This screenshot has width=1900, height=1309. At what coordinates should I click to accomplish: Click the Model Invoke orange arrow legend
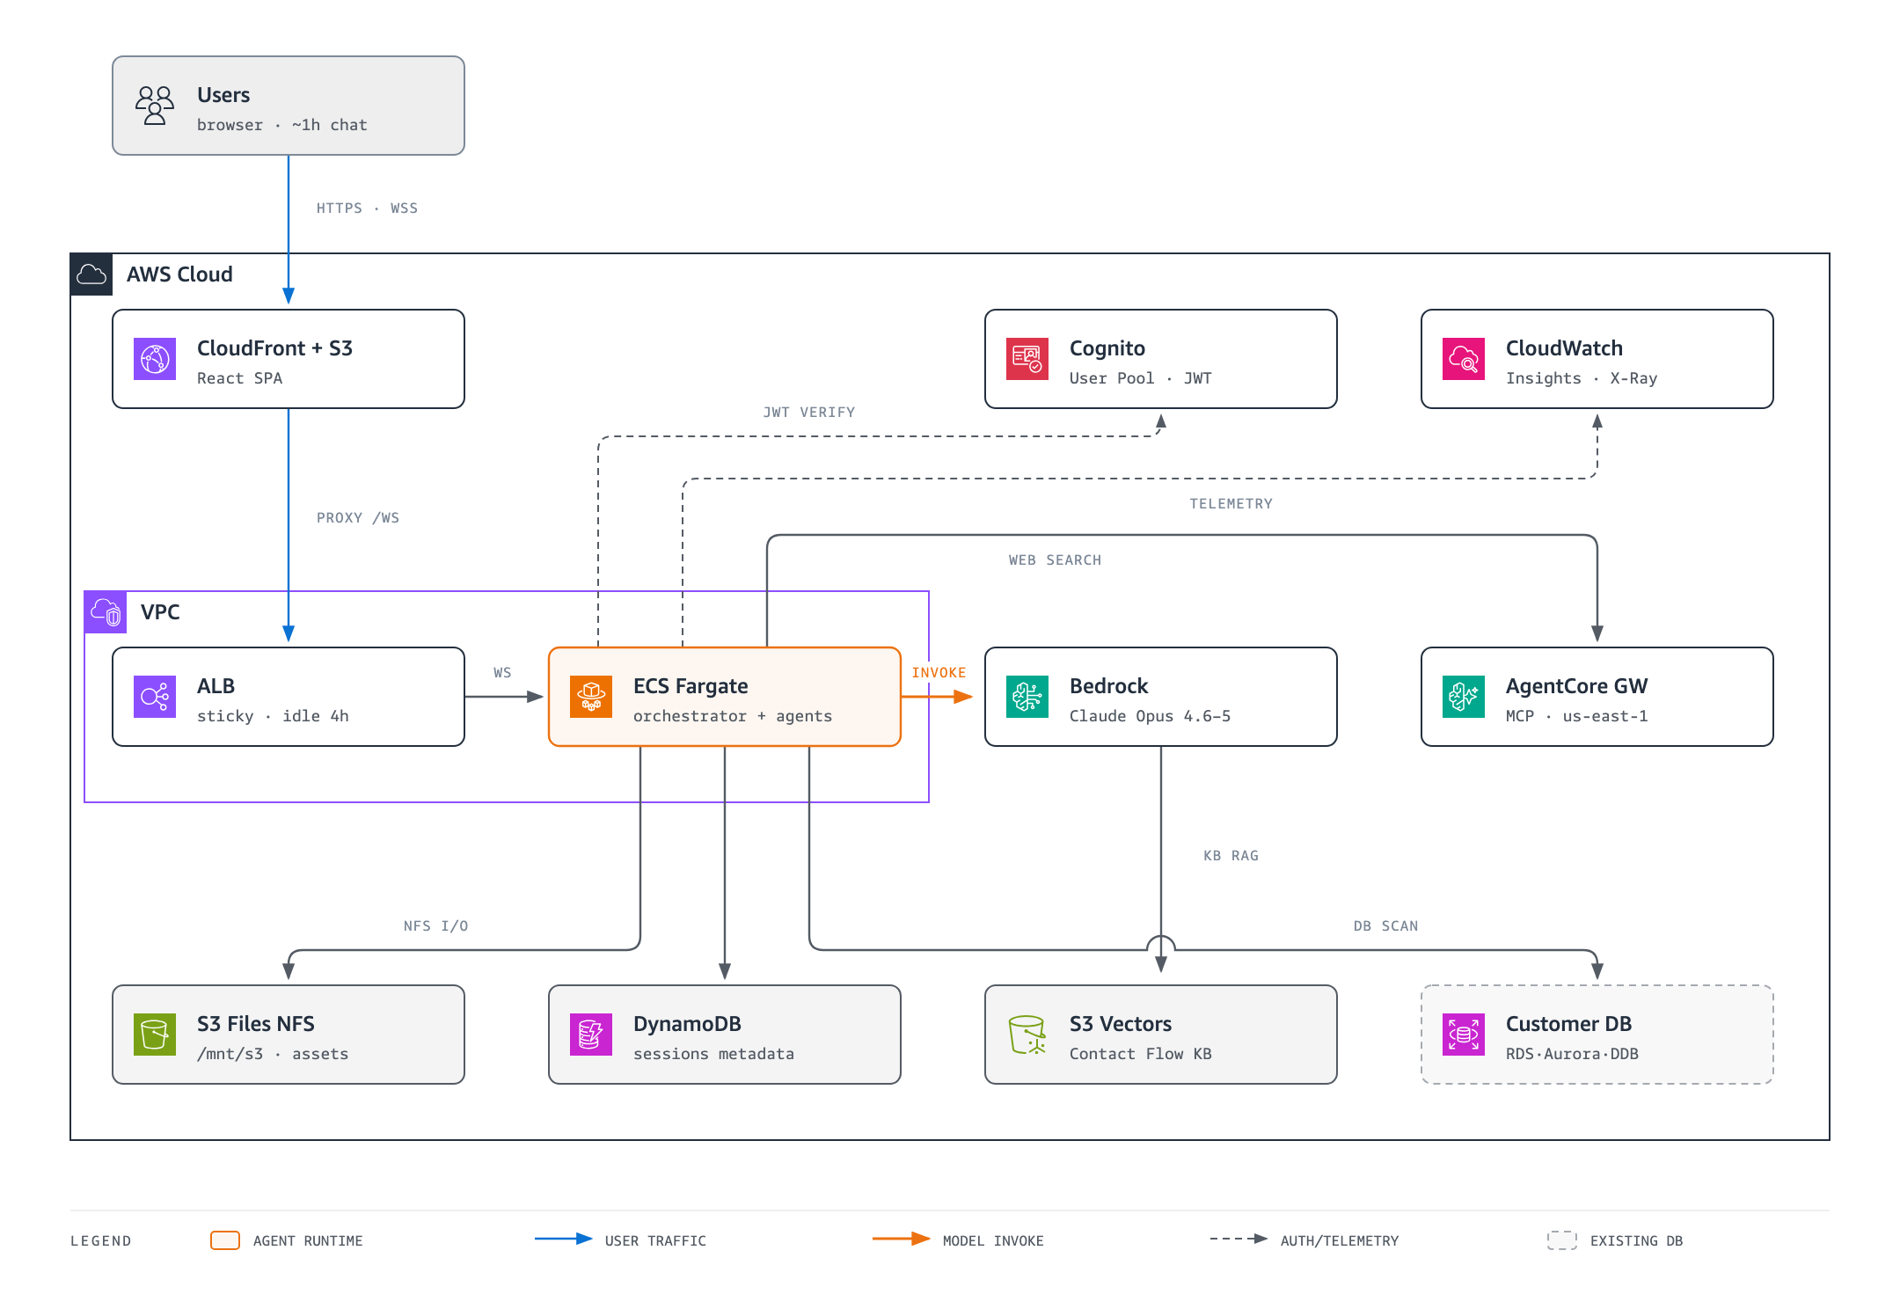tap(902, 1239)
